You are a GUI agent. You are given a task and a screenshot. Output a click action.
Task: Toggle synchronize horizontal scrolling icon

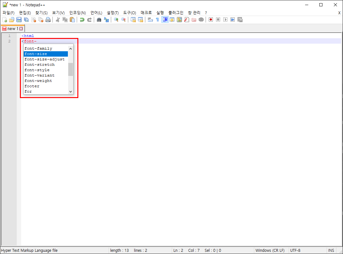141,20
